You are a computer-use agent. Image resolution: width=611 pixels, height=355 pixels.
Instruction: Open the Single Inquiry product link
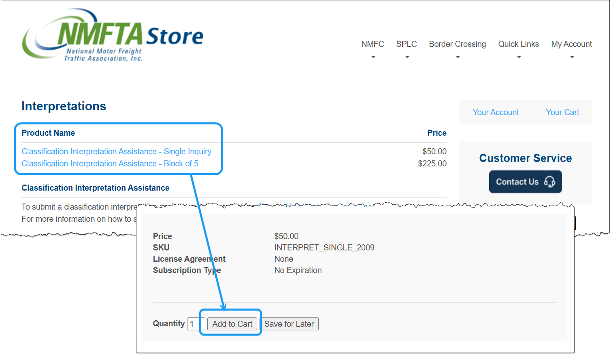point(117,151)
